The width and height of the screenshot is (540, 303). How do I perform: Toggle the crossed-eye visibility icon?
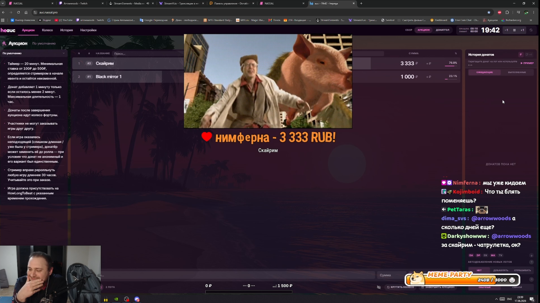[379, 287]
